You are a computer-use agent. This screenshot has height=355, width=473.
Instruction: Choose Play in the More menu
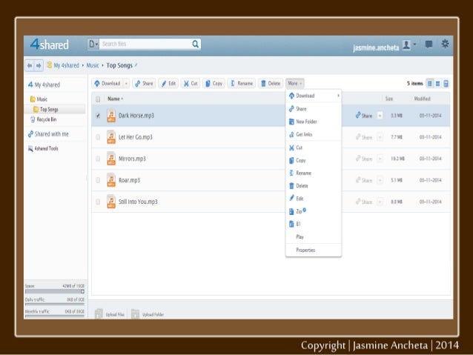pyautogui.click(x=314, y=236)
